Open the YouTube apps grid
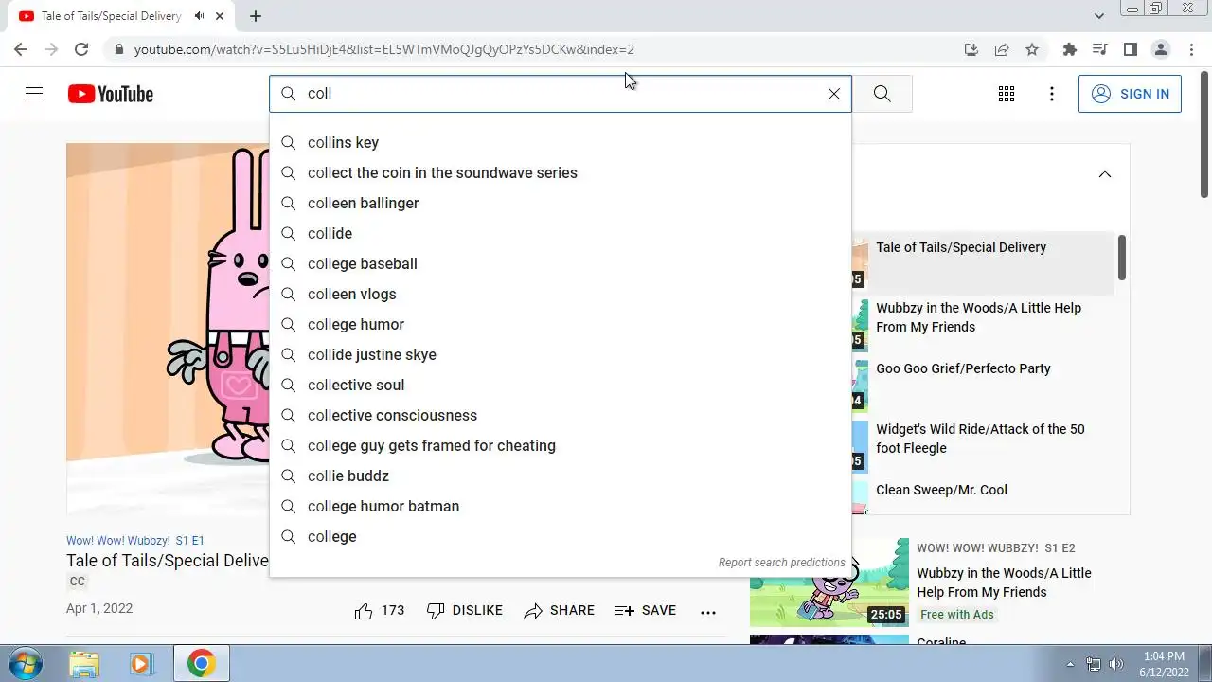 (x=1007, y=94)
